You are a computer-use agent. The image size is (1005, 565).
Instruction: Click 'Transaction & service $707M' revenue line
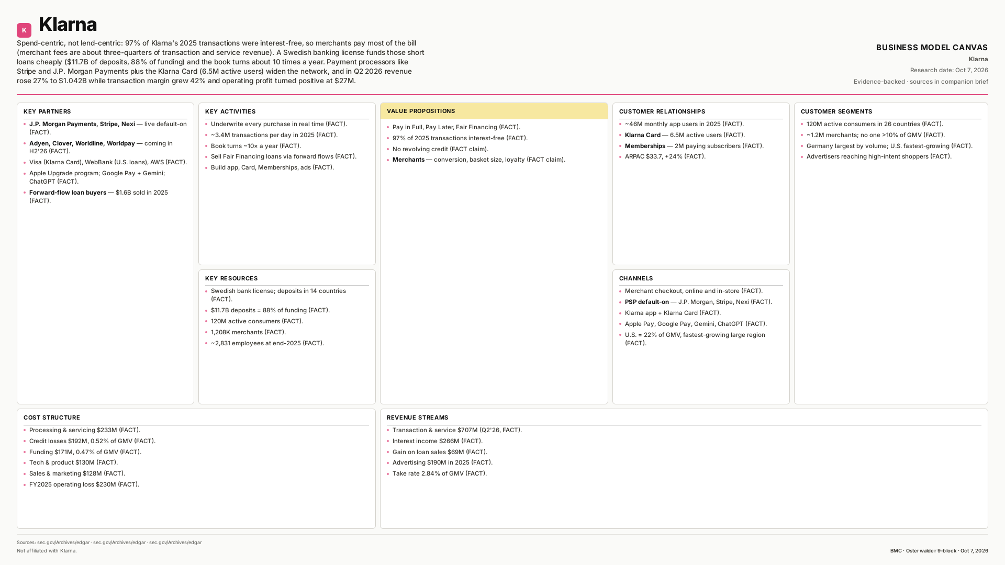point(457,430)
